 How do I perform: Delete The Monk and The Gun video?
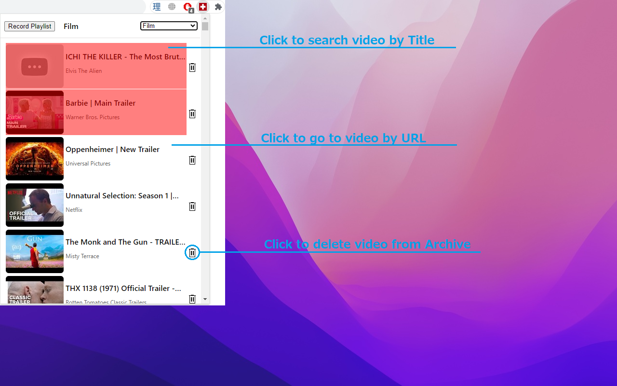pos(192,252)
